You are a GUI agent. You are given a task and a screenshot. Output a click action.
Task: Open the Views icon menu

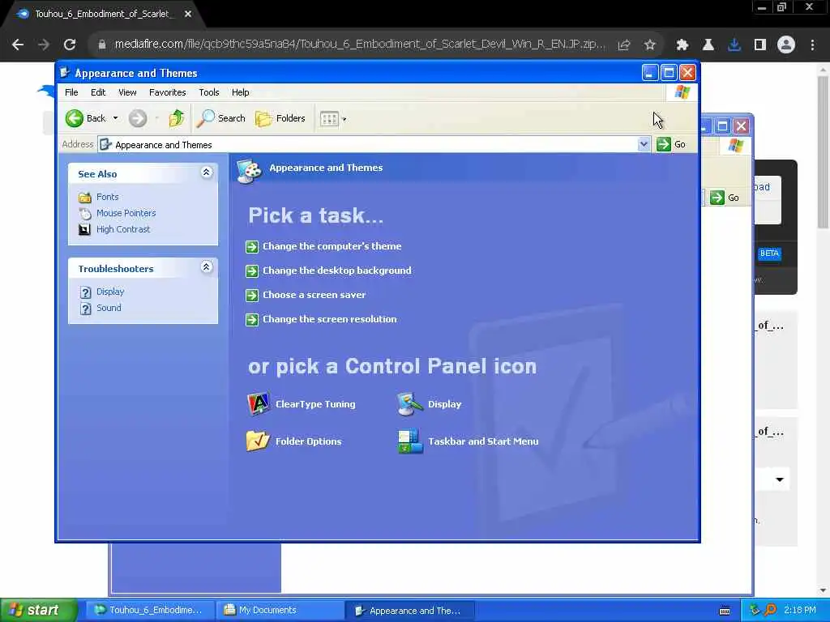coord(333,119)
